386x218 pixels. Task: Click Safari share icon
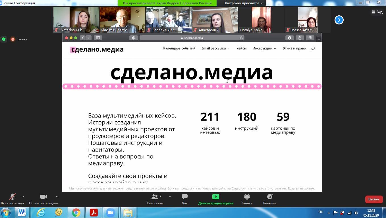pos(300,38)
